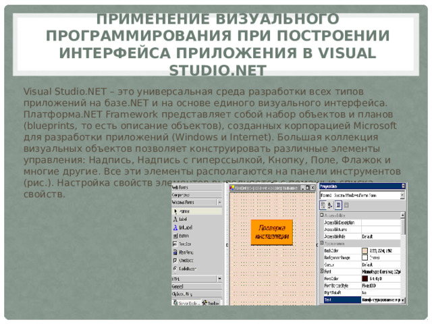Switch to the Server Explorer tab
The height and width of the screenshot is (324, 432).
tap(186, 303)
